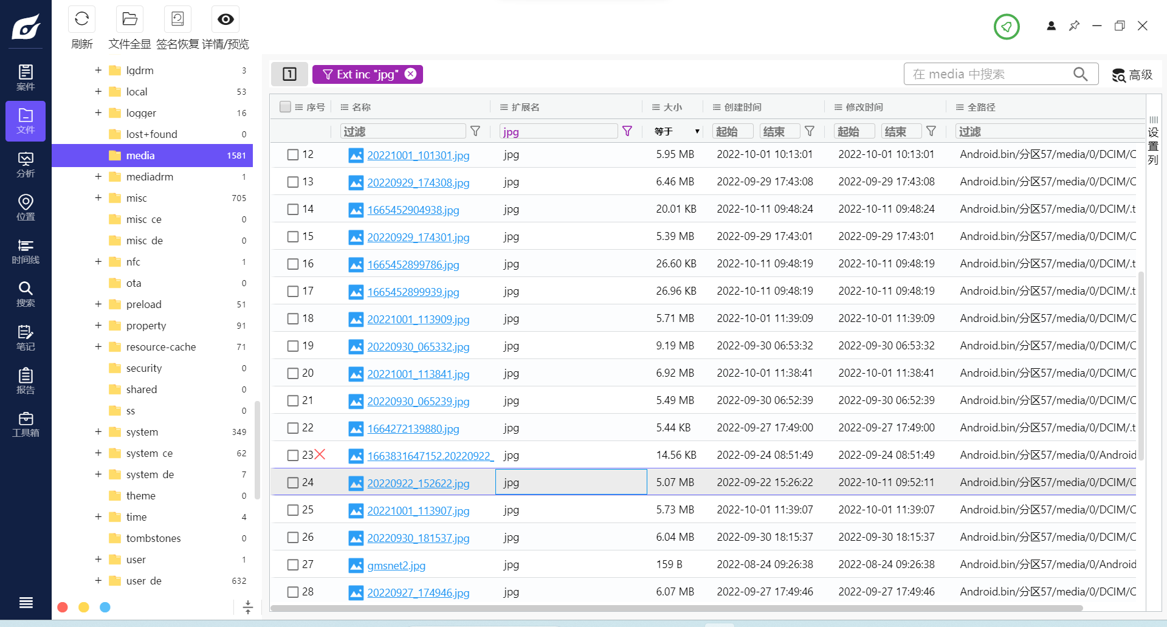Image resolution: width=1167 pixels, height=627 pixels.
Task: Click the red dot at tree panel bottom
Action: (62, 607)
